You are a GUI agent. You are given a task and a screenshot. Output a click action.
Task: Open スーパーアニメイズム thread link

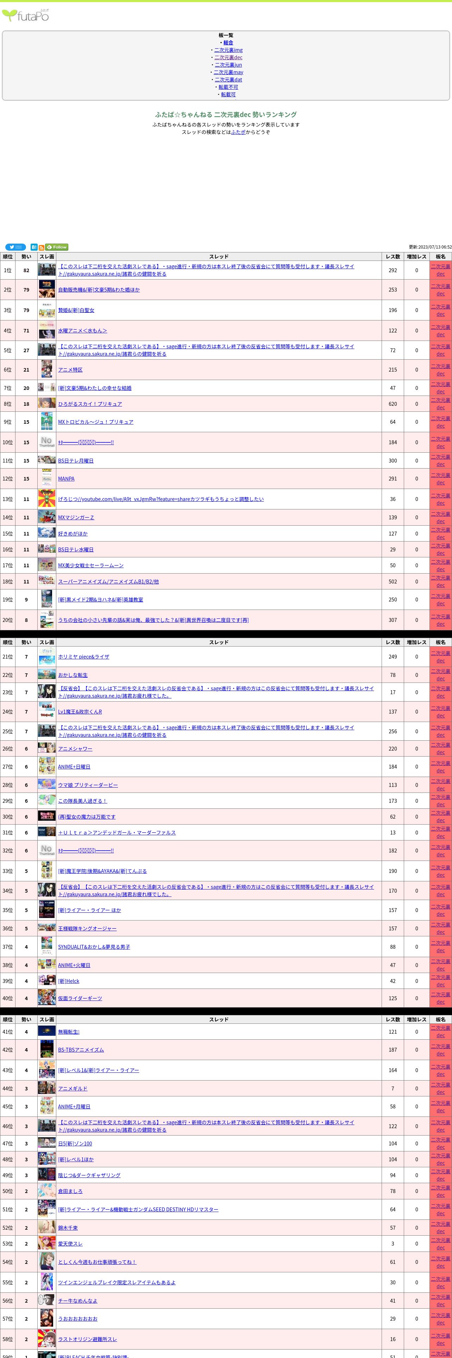[x=108, y=581]
